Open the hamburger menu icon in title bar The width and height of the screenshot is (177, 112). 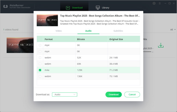pyautogui.click(x=160, y=3)
